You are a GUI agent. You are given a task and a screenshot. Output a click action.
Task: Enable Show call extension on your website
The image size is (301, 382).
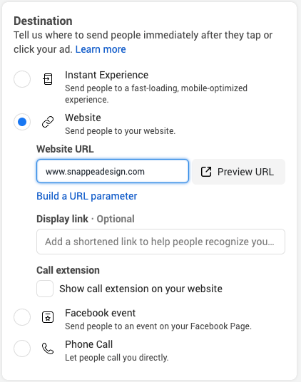coord(45,289)
